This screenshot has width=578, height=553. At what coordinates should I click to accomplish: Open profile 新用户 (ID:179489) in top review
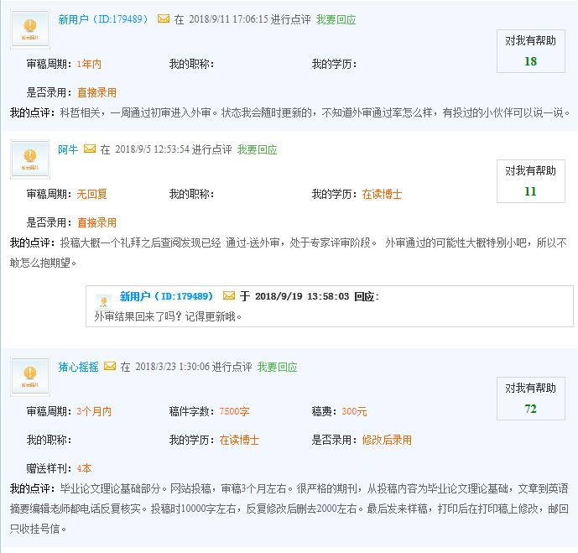coord(103,19)
